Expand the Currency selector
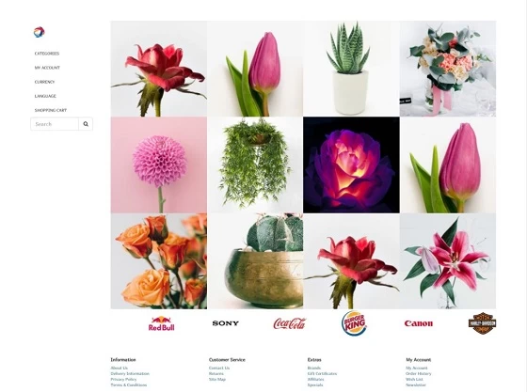The width and height of the screenshot is (527, 392). 44,82
